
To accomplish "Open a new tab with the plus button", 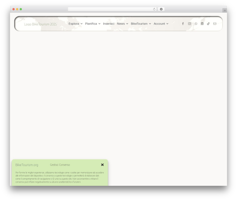I will 225,10.
